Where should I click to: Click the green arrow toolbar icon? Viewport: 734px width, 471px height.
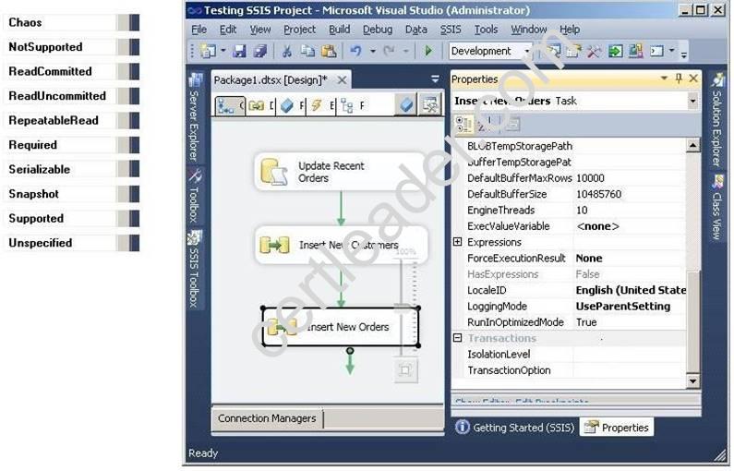615,51
